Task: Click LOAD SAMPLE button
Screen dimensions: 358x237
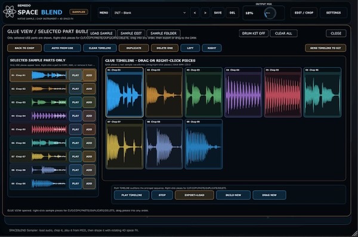Action: (x=101, y=33)
